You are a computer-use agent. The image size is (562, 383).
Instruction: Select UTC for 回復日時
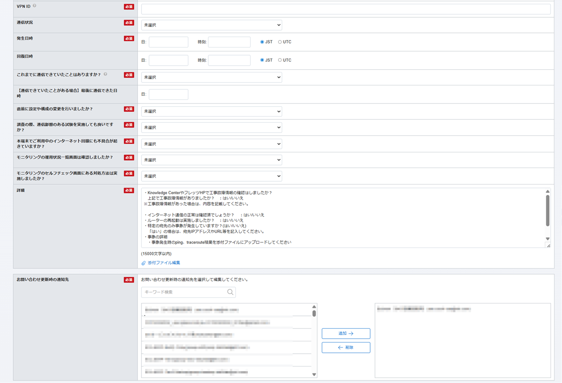click(x=280, y=60)
